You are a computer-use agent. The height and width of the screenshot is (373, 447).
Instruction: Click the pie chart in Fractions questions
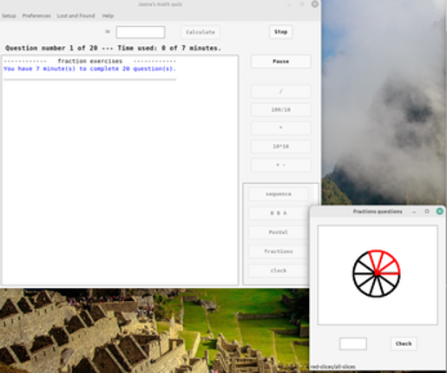(377, 273)
